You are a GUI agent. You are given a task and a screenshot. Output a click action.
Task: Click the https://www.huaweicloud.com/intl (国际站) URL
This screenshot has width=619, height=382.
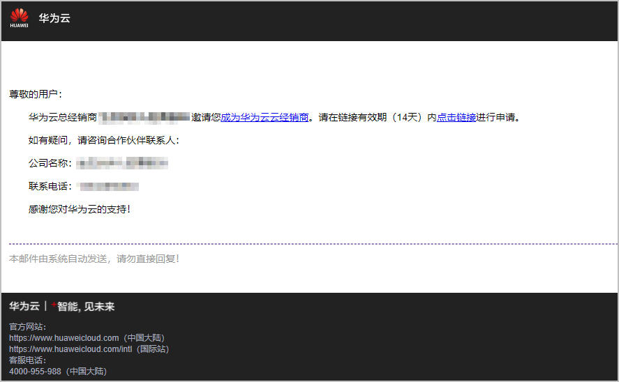pyautogui.click(x=89, y=349)
